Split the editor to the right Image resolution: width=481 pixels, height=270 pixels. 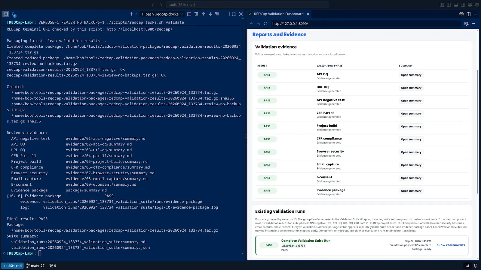tap(468, 14)
